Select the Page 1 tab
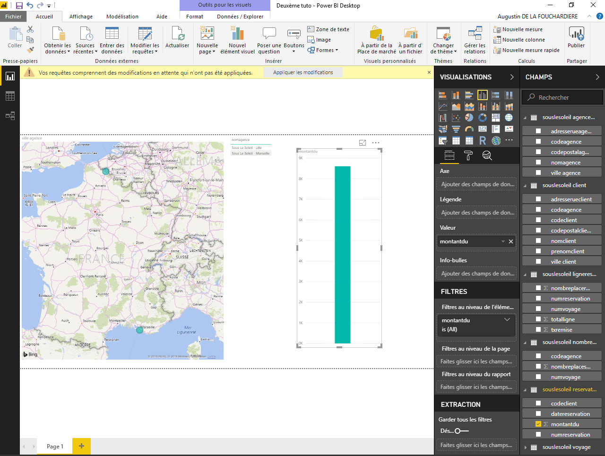The width and height of the screenshot is (605, 456). pos(55,446)
